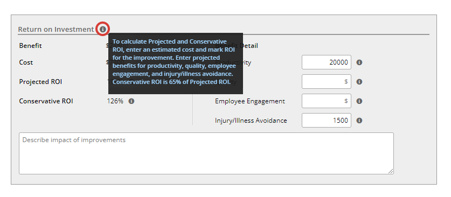Click the Conservative ROI label
The width and height of the screenshot is (451, 197).
(x=46, y=101)
